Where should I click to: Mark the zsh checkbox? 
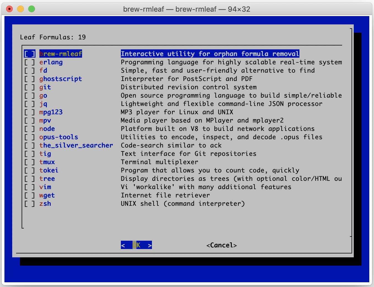click(30, 204)
